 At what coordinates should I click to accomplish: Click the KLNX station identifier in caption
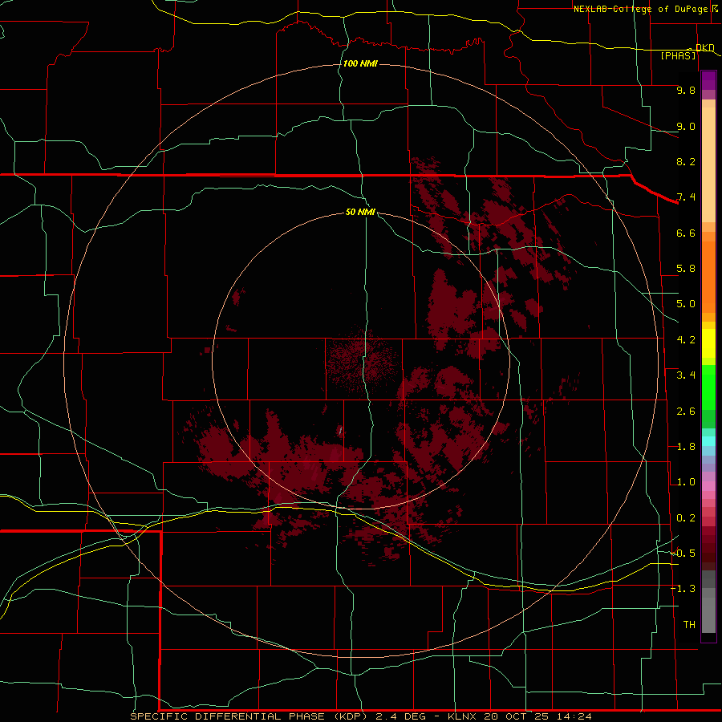[463, 716]
